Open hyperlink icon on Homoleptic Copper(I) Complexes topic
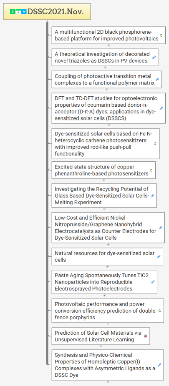 pos(159,365)
